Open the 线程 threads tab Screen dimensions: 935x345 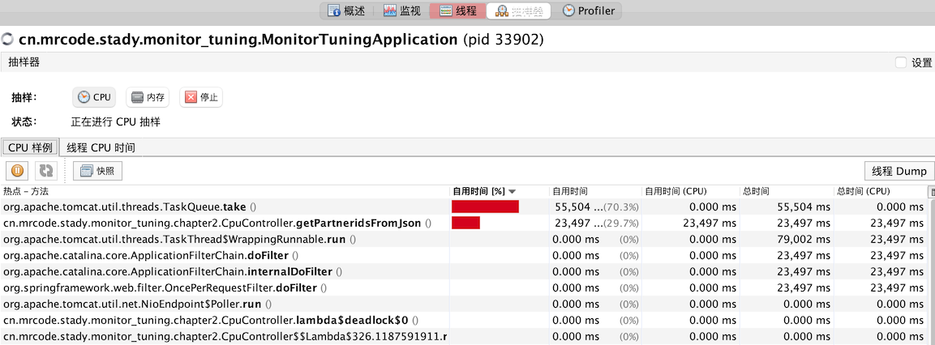(458, 11)
